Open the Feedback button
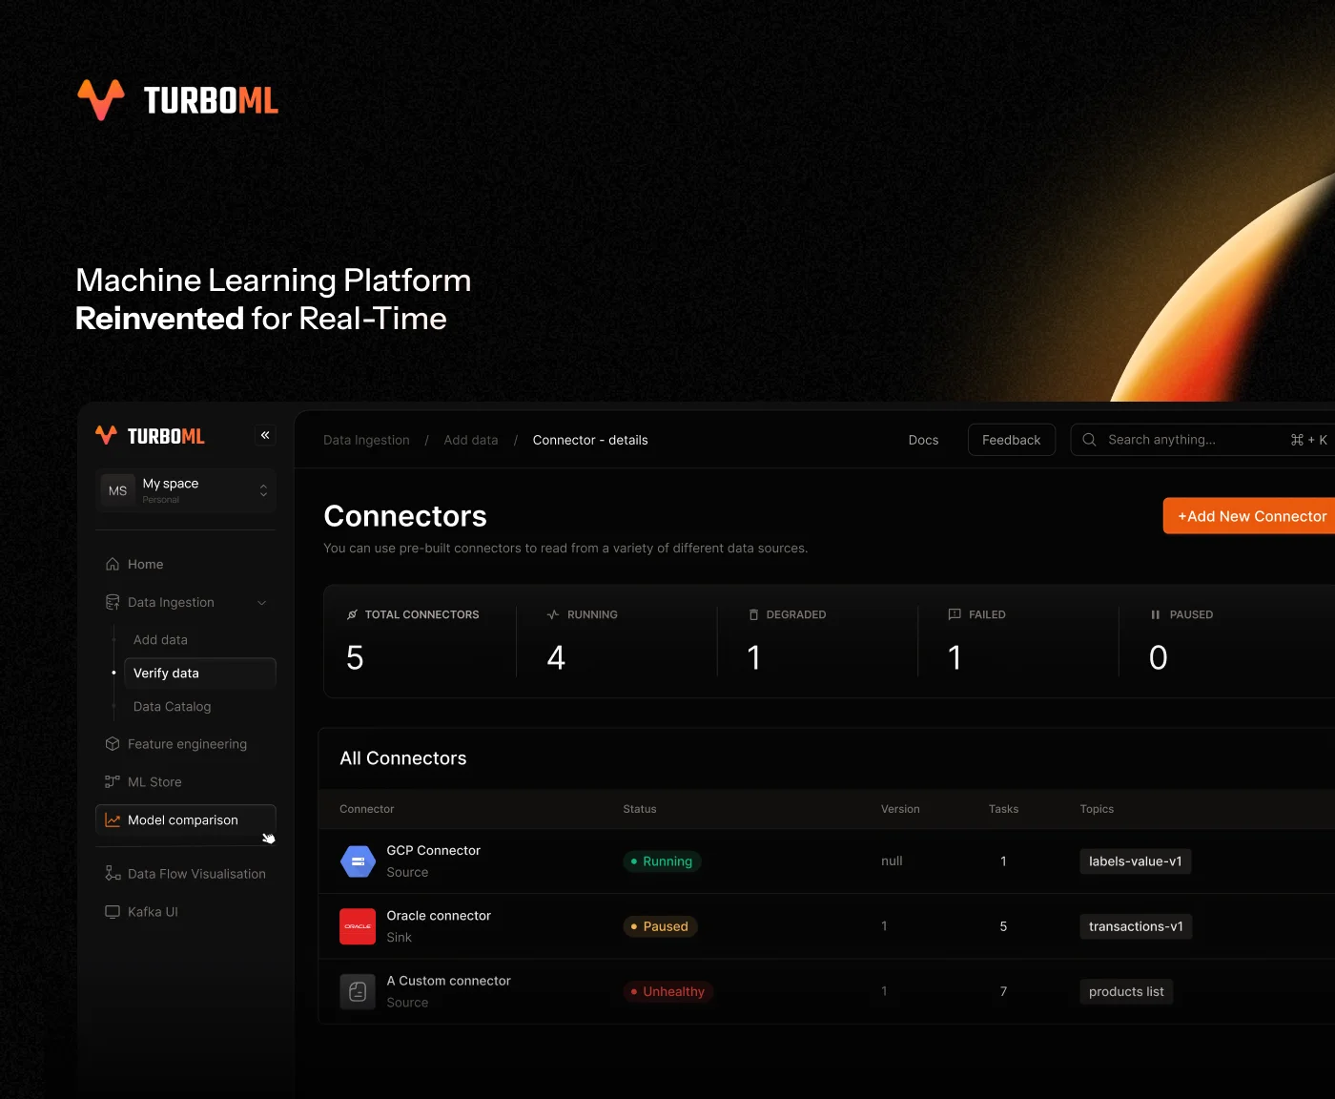1335x1099 pixels. [1012, 440]
